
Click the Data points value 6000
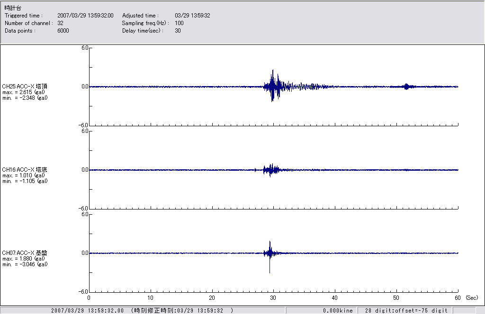tap(63, 31)
